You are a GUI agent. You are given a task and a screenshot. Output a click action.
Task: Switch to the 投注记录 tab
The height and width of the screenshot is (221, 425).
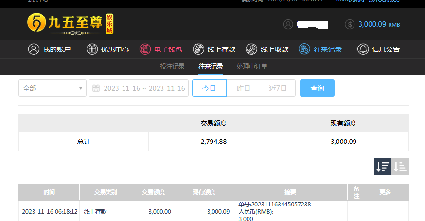pyautogui.click(x=172, y=66)
